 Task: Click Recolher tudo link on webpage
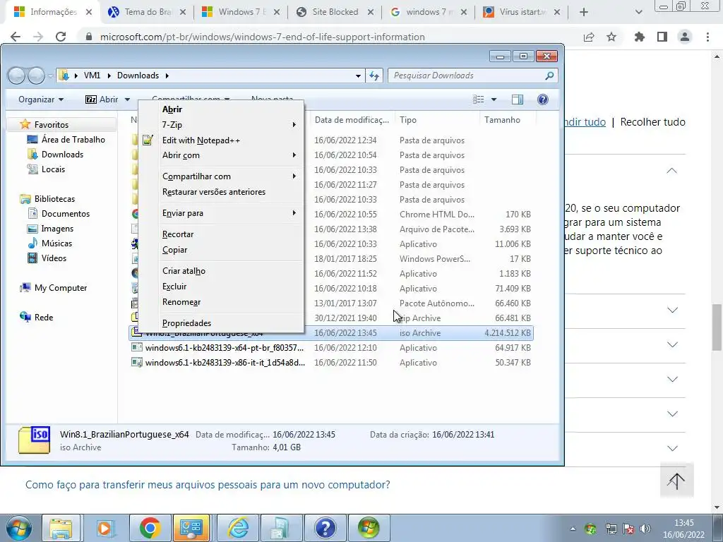click(x=653, y=122)
